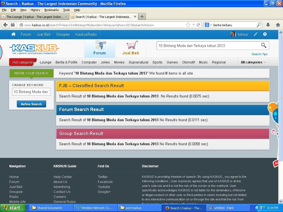The height and width of the screenshot is (212, 283).
Task: Click the Windows Start button
Action: 13,208
